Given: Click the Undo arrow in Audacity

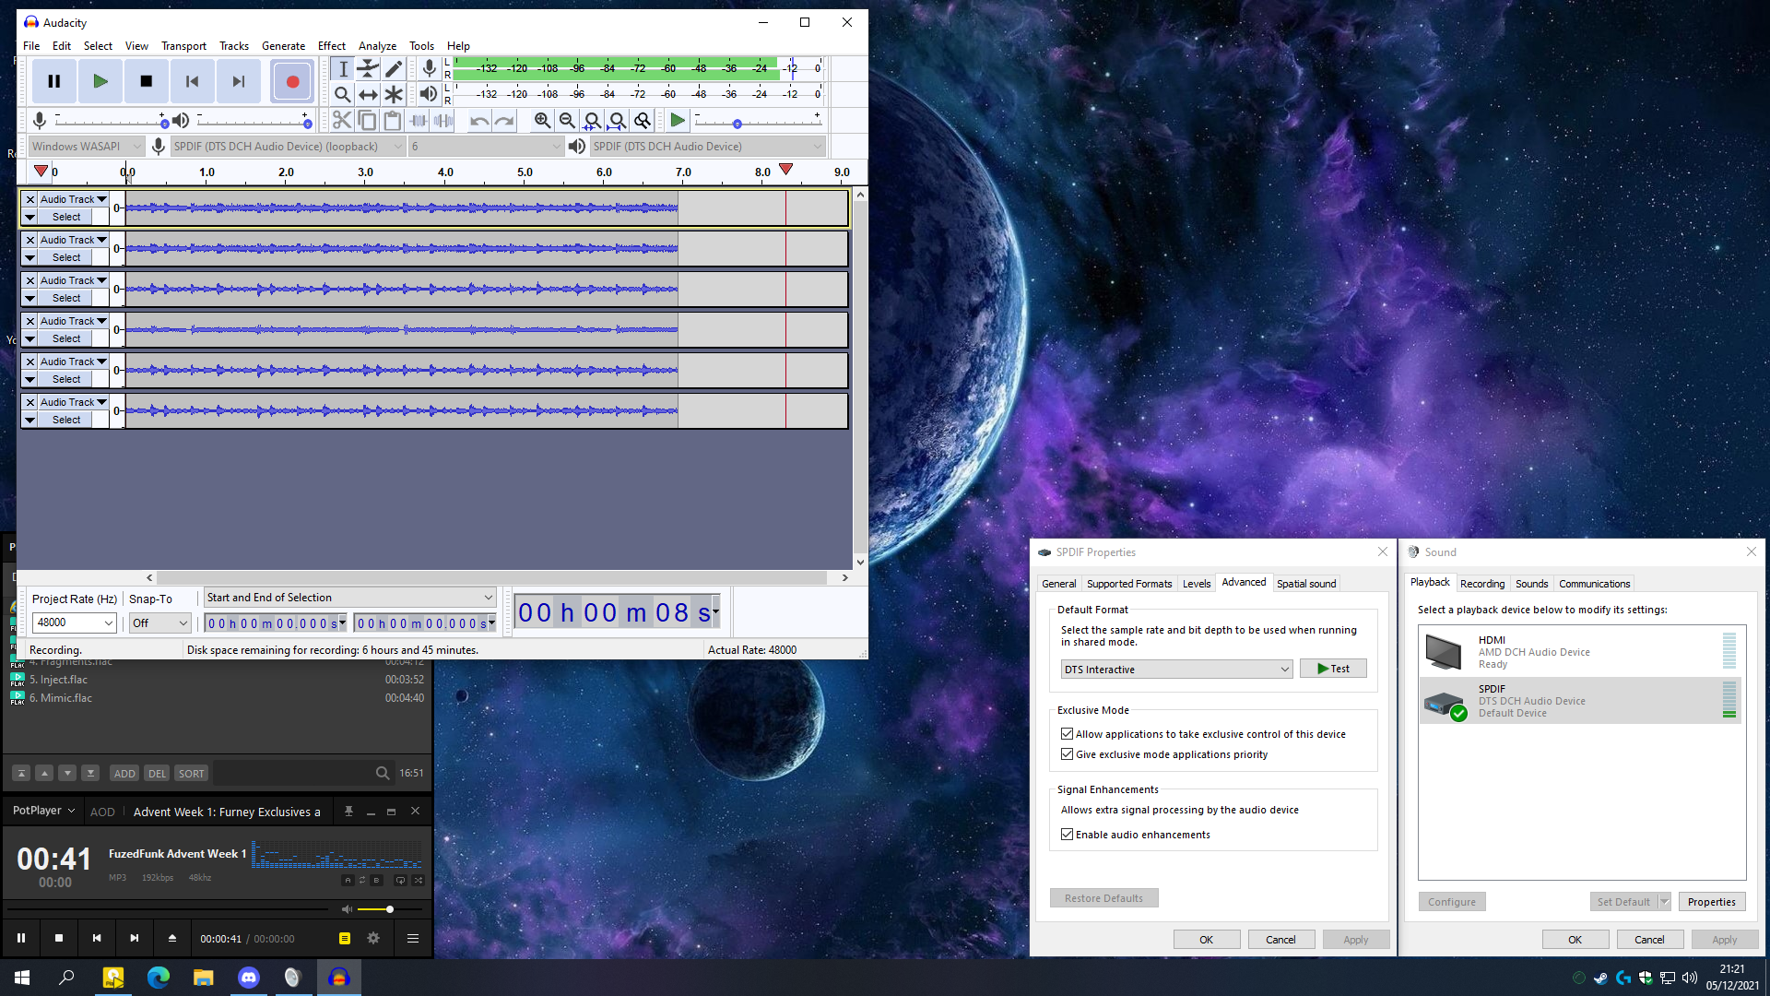Looking at the screenshot, I should (x=479, y=120).
